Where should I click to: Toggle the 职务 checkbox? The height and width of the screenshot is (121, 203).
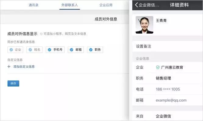(x=91, y=50)
